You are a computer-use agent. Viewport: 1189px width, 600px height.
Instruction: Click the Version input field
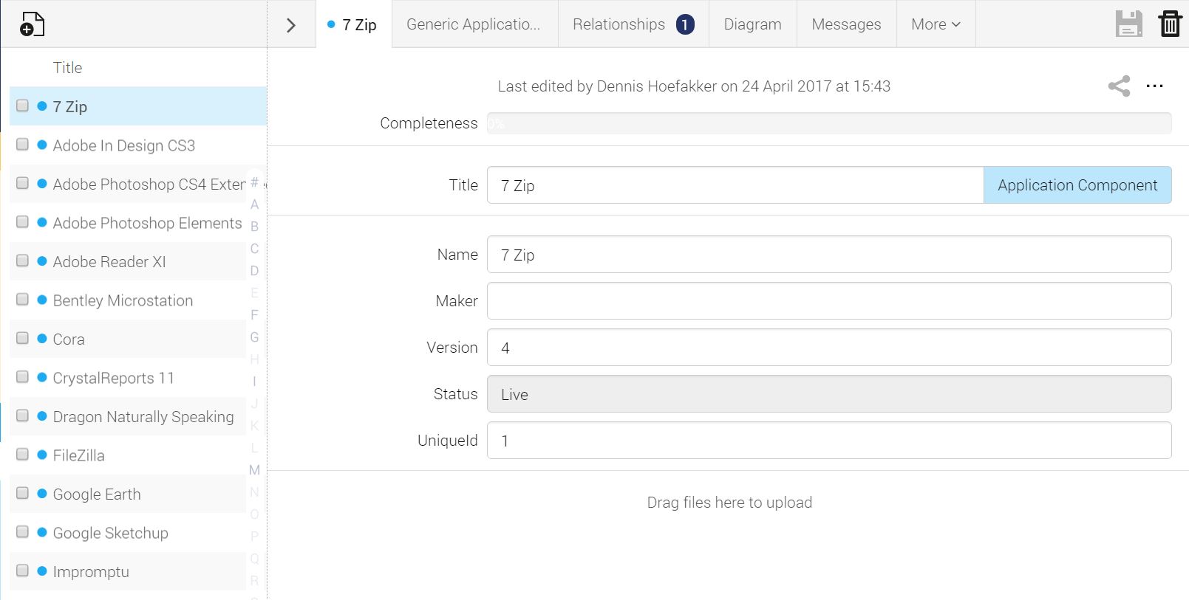coord(829,348)
